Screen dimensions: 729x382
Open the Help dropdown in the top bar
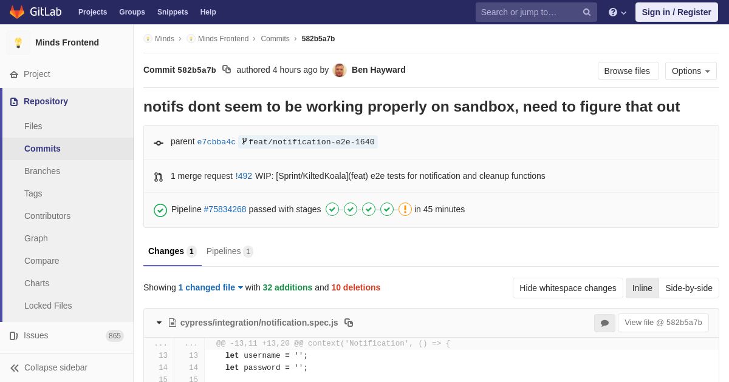click(617, 12)
